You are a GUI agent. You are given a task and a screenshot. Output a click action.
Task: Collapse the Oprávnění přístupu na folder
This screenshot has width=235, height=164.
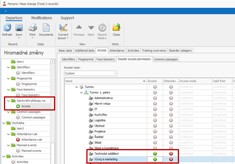(8, 101)
